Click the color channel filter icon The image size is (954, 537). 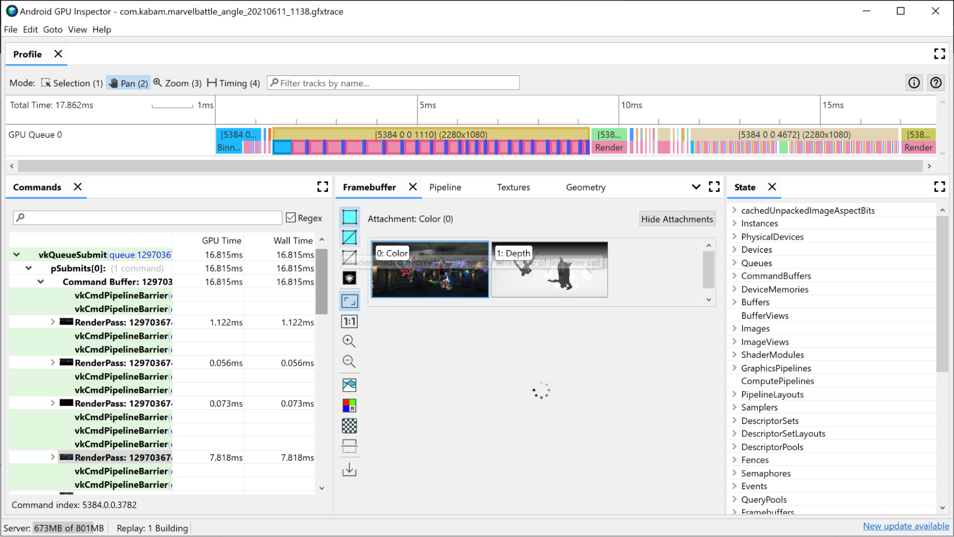pyautogui.click(x=349, y=405)
